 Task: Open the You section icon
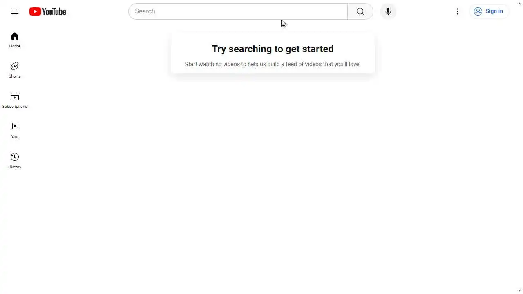[15, 127]
